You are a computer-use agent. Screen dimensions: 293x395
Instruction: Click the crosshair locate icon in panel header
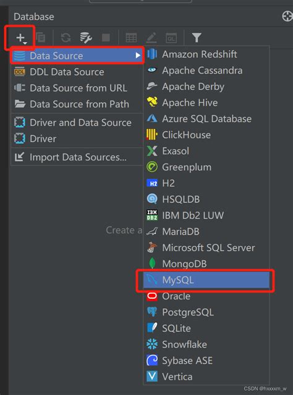click(x=287, y=17)
